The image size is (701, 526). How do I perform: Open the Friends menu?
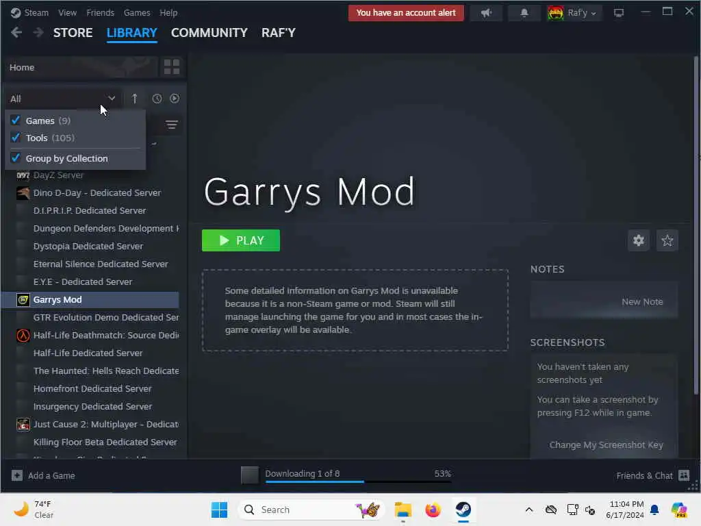point(100,12)
